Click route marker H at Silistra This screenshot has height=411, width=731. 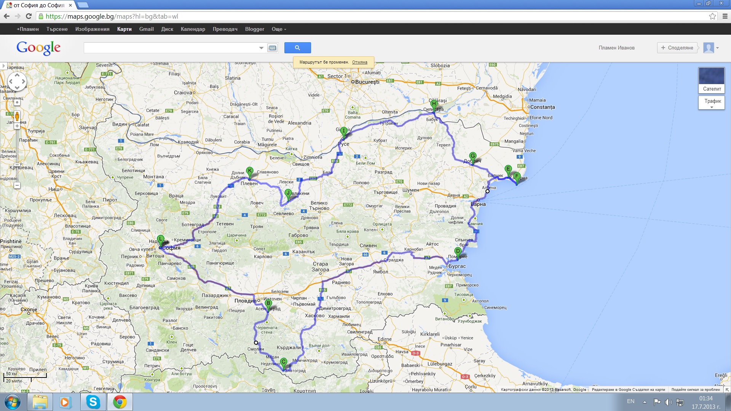[x=434, y=104]
